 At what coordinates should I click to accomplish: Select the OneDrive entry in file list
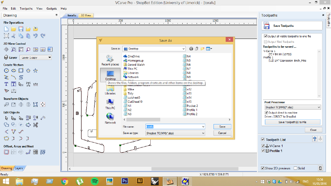coord(132,56)
